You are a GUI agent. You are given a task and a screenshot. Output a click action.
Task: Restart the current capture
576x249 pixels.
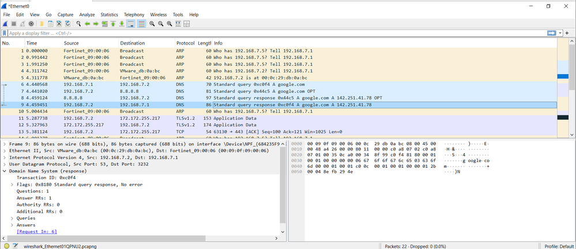coord(22,24)
